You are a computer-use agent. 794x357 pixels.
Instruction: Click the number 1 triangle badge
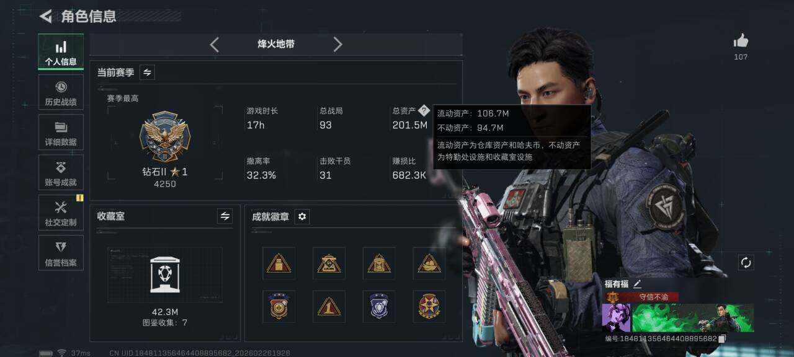point(329,306)
